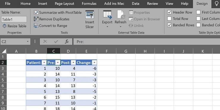The height and width of the screenshot is (110, 220).
Task: Click the greyed Properties command
Action: [139, 12]
